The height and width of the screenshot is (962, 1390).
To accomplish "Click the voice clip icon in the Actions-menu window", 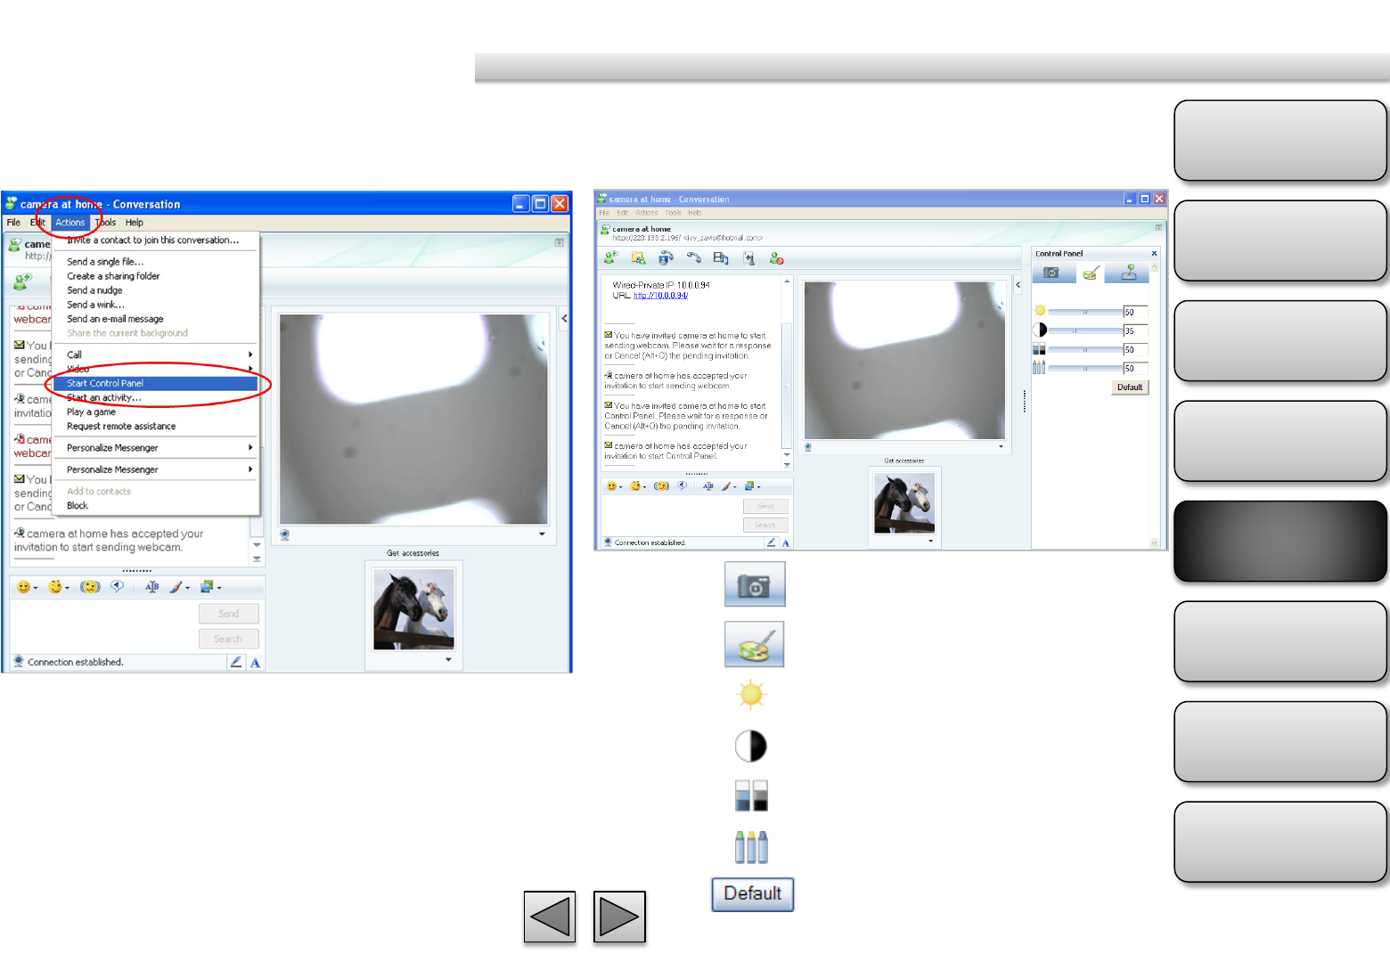I will pyautogui.click(x=117, y=587).
